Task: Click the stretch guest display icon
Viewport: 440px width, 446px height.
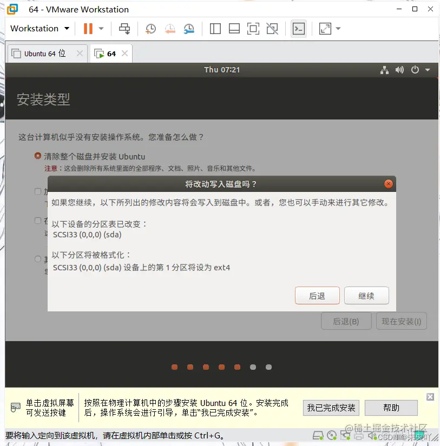Action: (325, 29)
